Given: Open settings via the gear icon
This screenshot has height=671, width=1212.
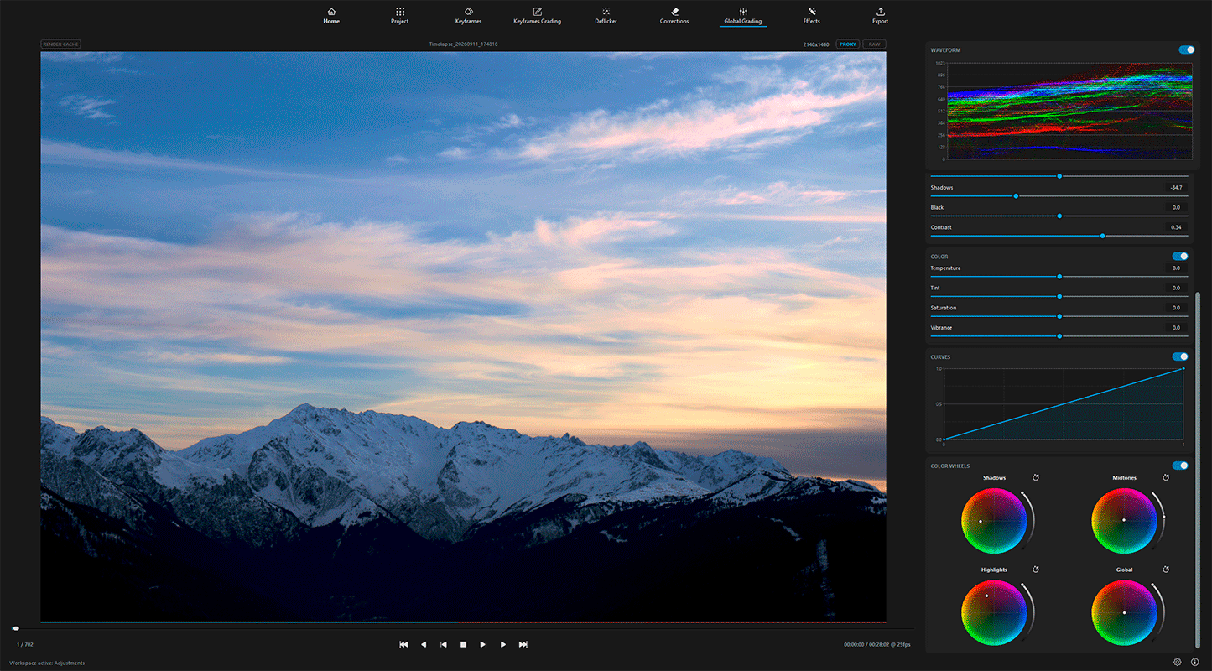Looking at the screenshot, I should point(1178,662).
